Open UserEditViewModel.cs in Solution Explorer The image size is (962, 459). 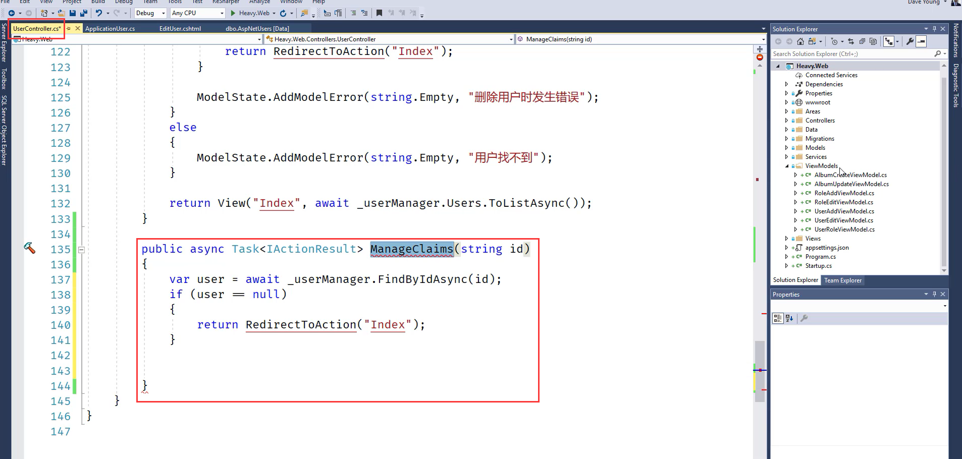pyautogui.click(x=843, y=220)
